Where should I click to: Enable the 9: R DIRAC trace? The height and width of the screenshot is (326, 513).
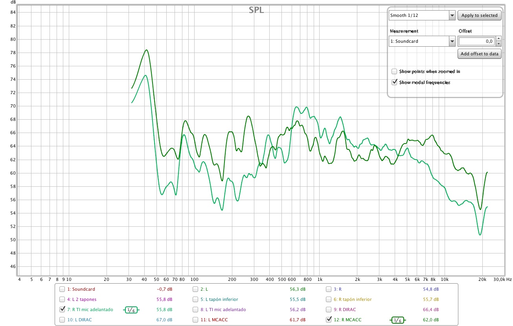pyautogui.click(x=329, y=310)
